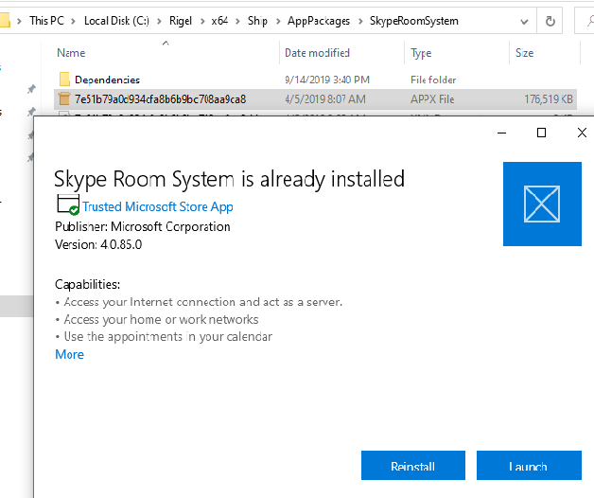Click the address bar folder icon
Image resolution: width=594 pixels, height=498 pixels.
tap(5, 21)
